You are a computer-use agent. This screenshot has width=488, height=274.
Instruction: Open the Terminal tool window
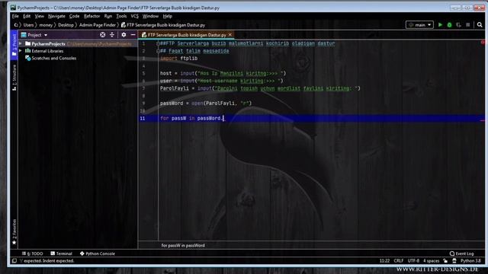pos(61,253)
